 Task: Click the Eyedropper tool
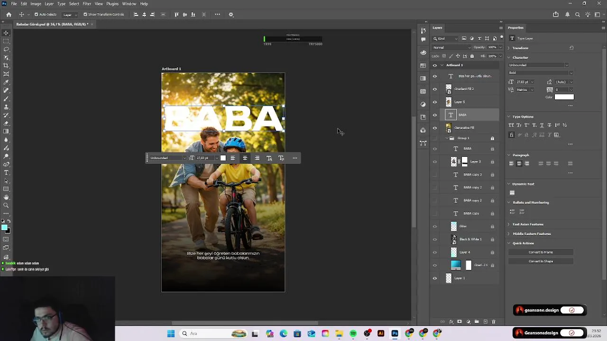point(6,82)
